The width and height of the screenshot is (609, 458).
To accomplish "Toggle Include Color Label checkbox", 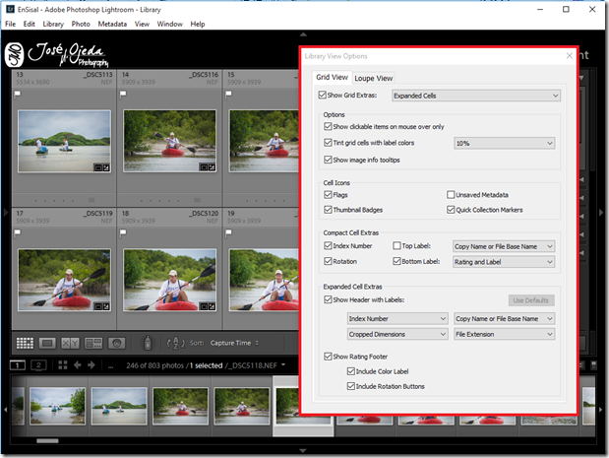I will coord(350,371).
